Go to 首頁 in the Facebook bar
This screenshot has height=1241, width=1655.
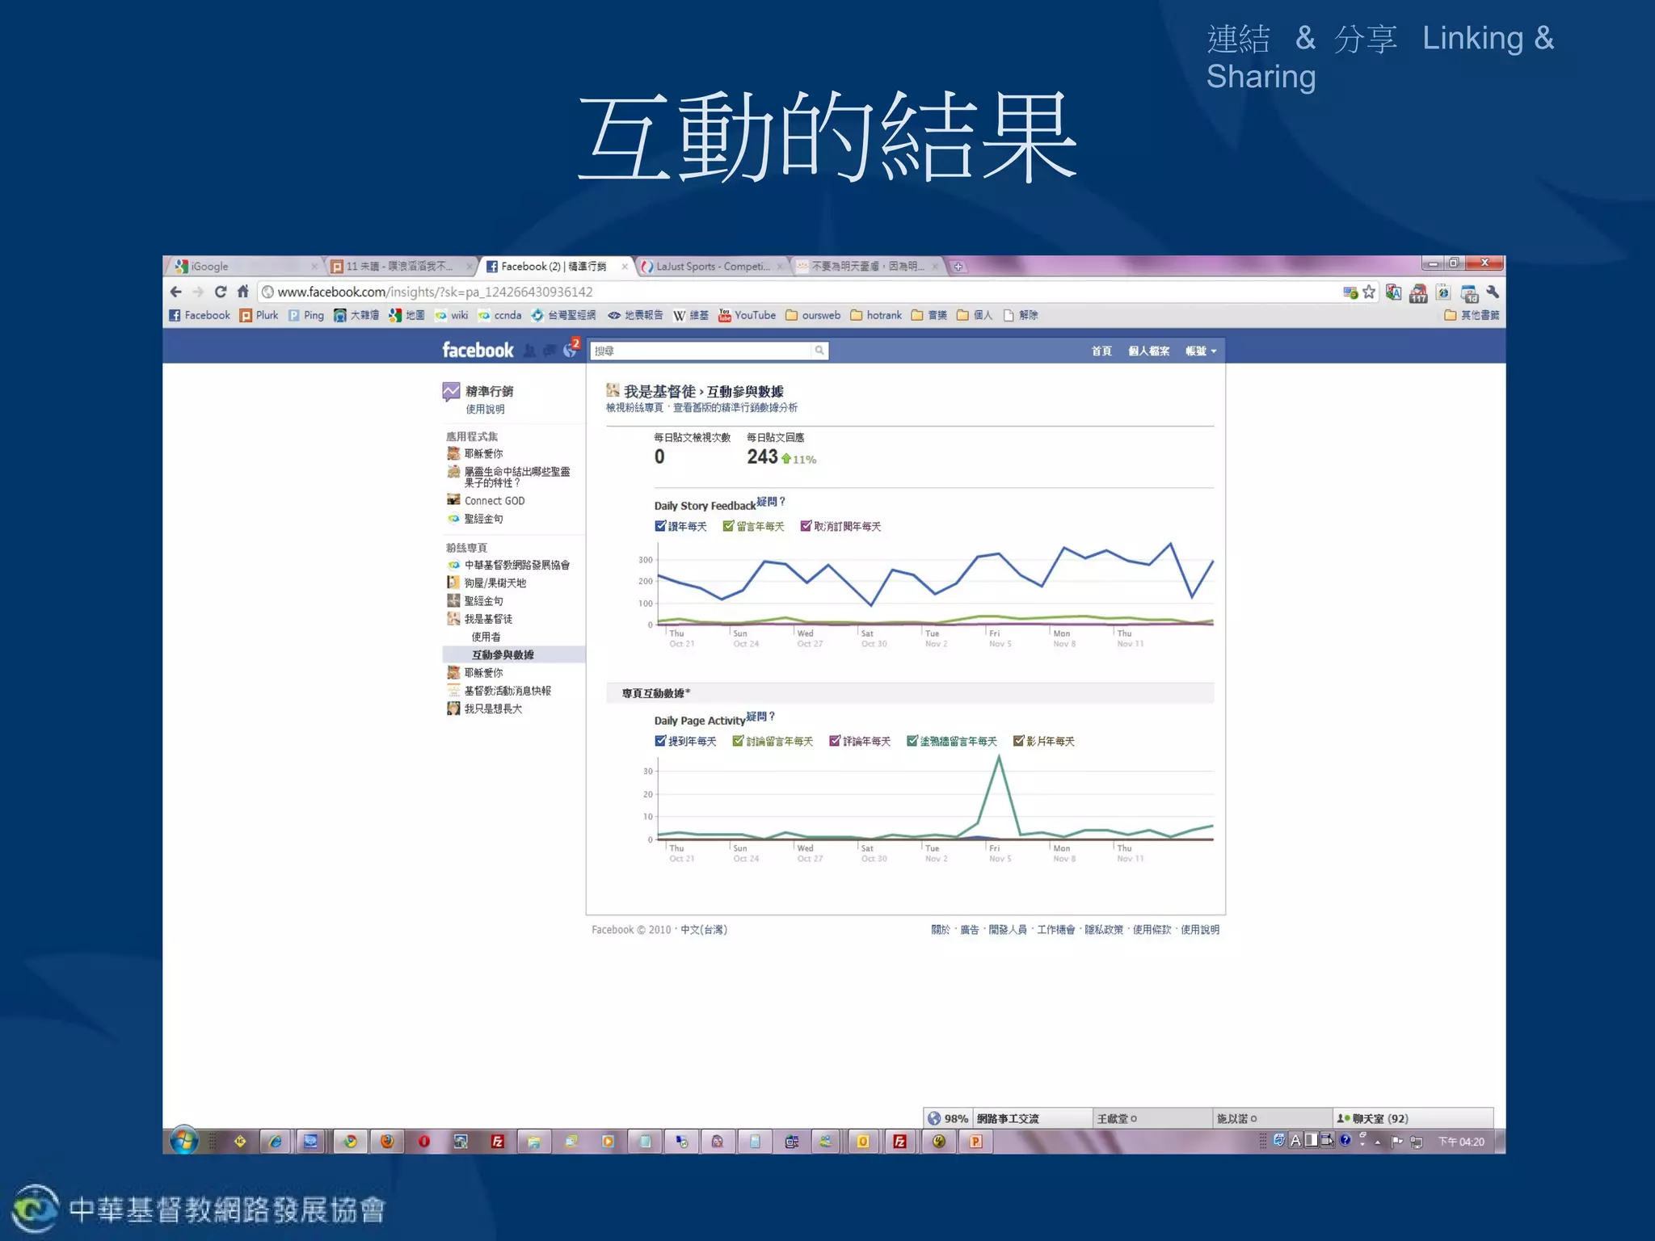[1101, 351]
